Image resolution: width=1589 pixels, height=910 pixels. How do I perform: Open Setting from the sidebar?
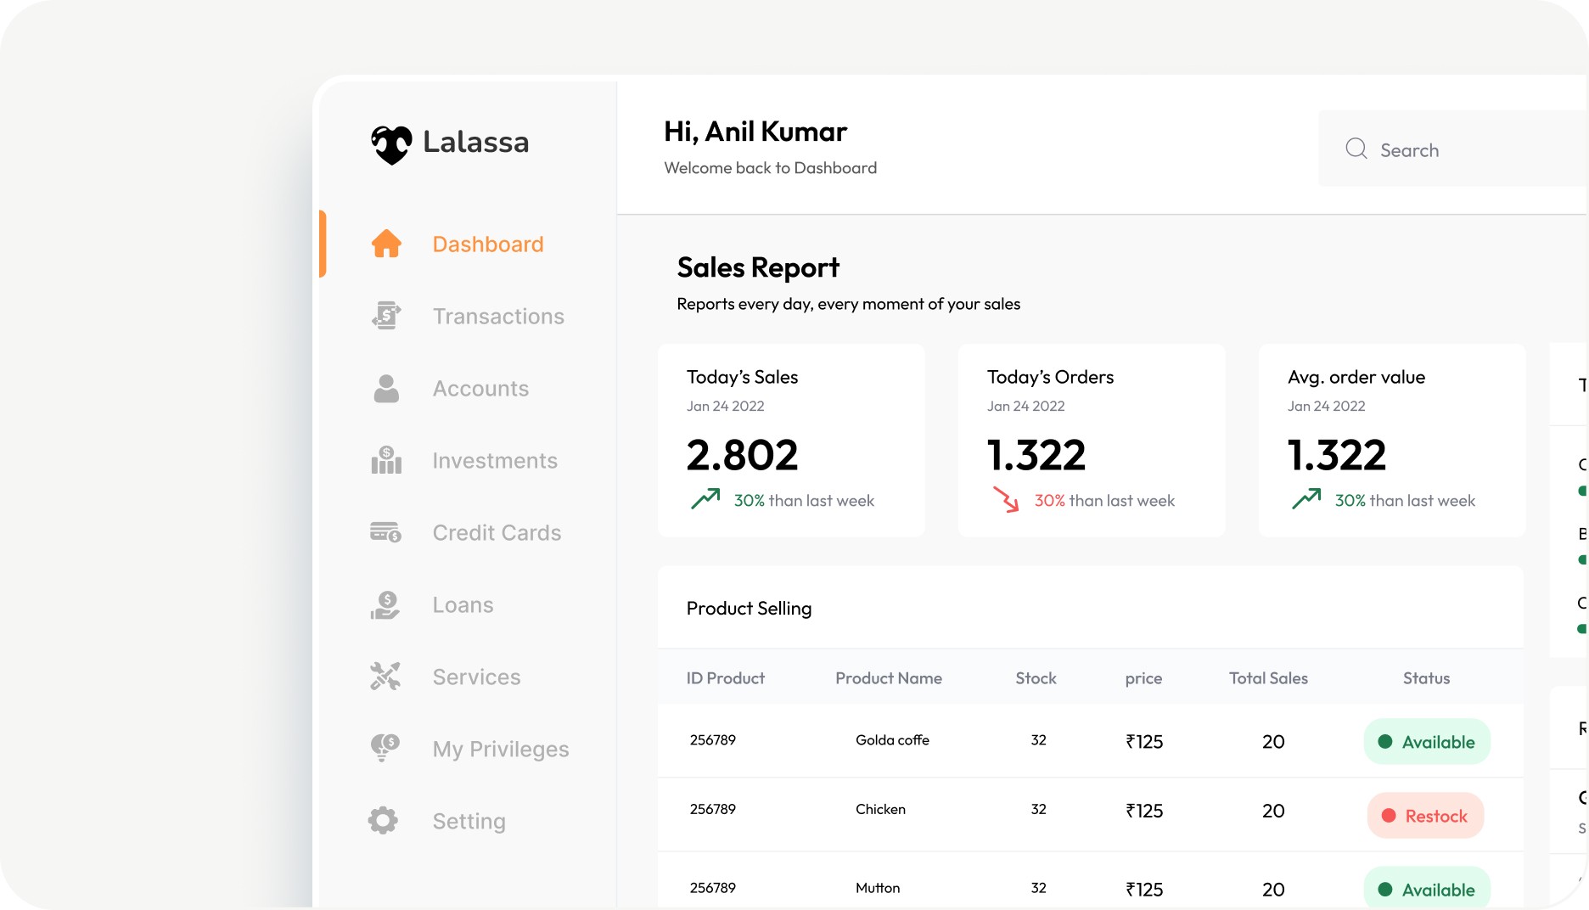[468, 822]
